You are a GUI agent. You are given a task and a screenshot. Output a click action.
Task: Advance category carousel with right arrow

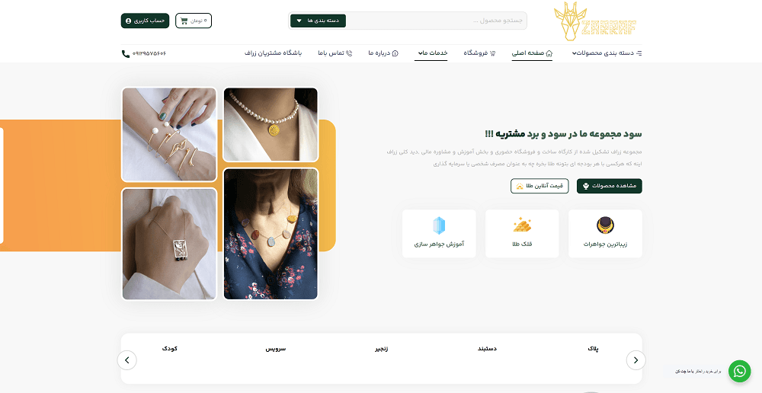coord(636,360)
